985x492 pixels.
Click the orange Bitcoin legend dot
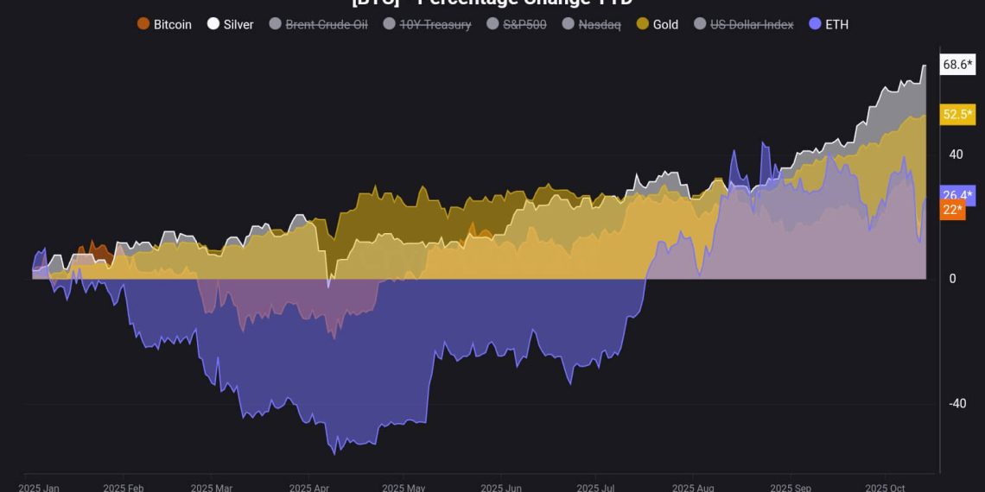[x=143, y=24]
